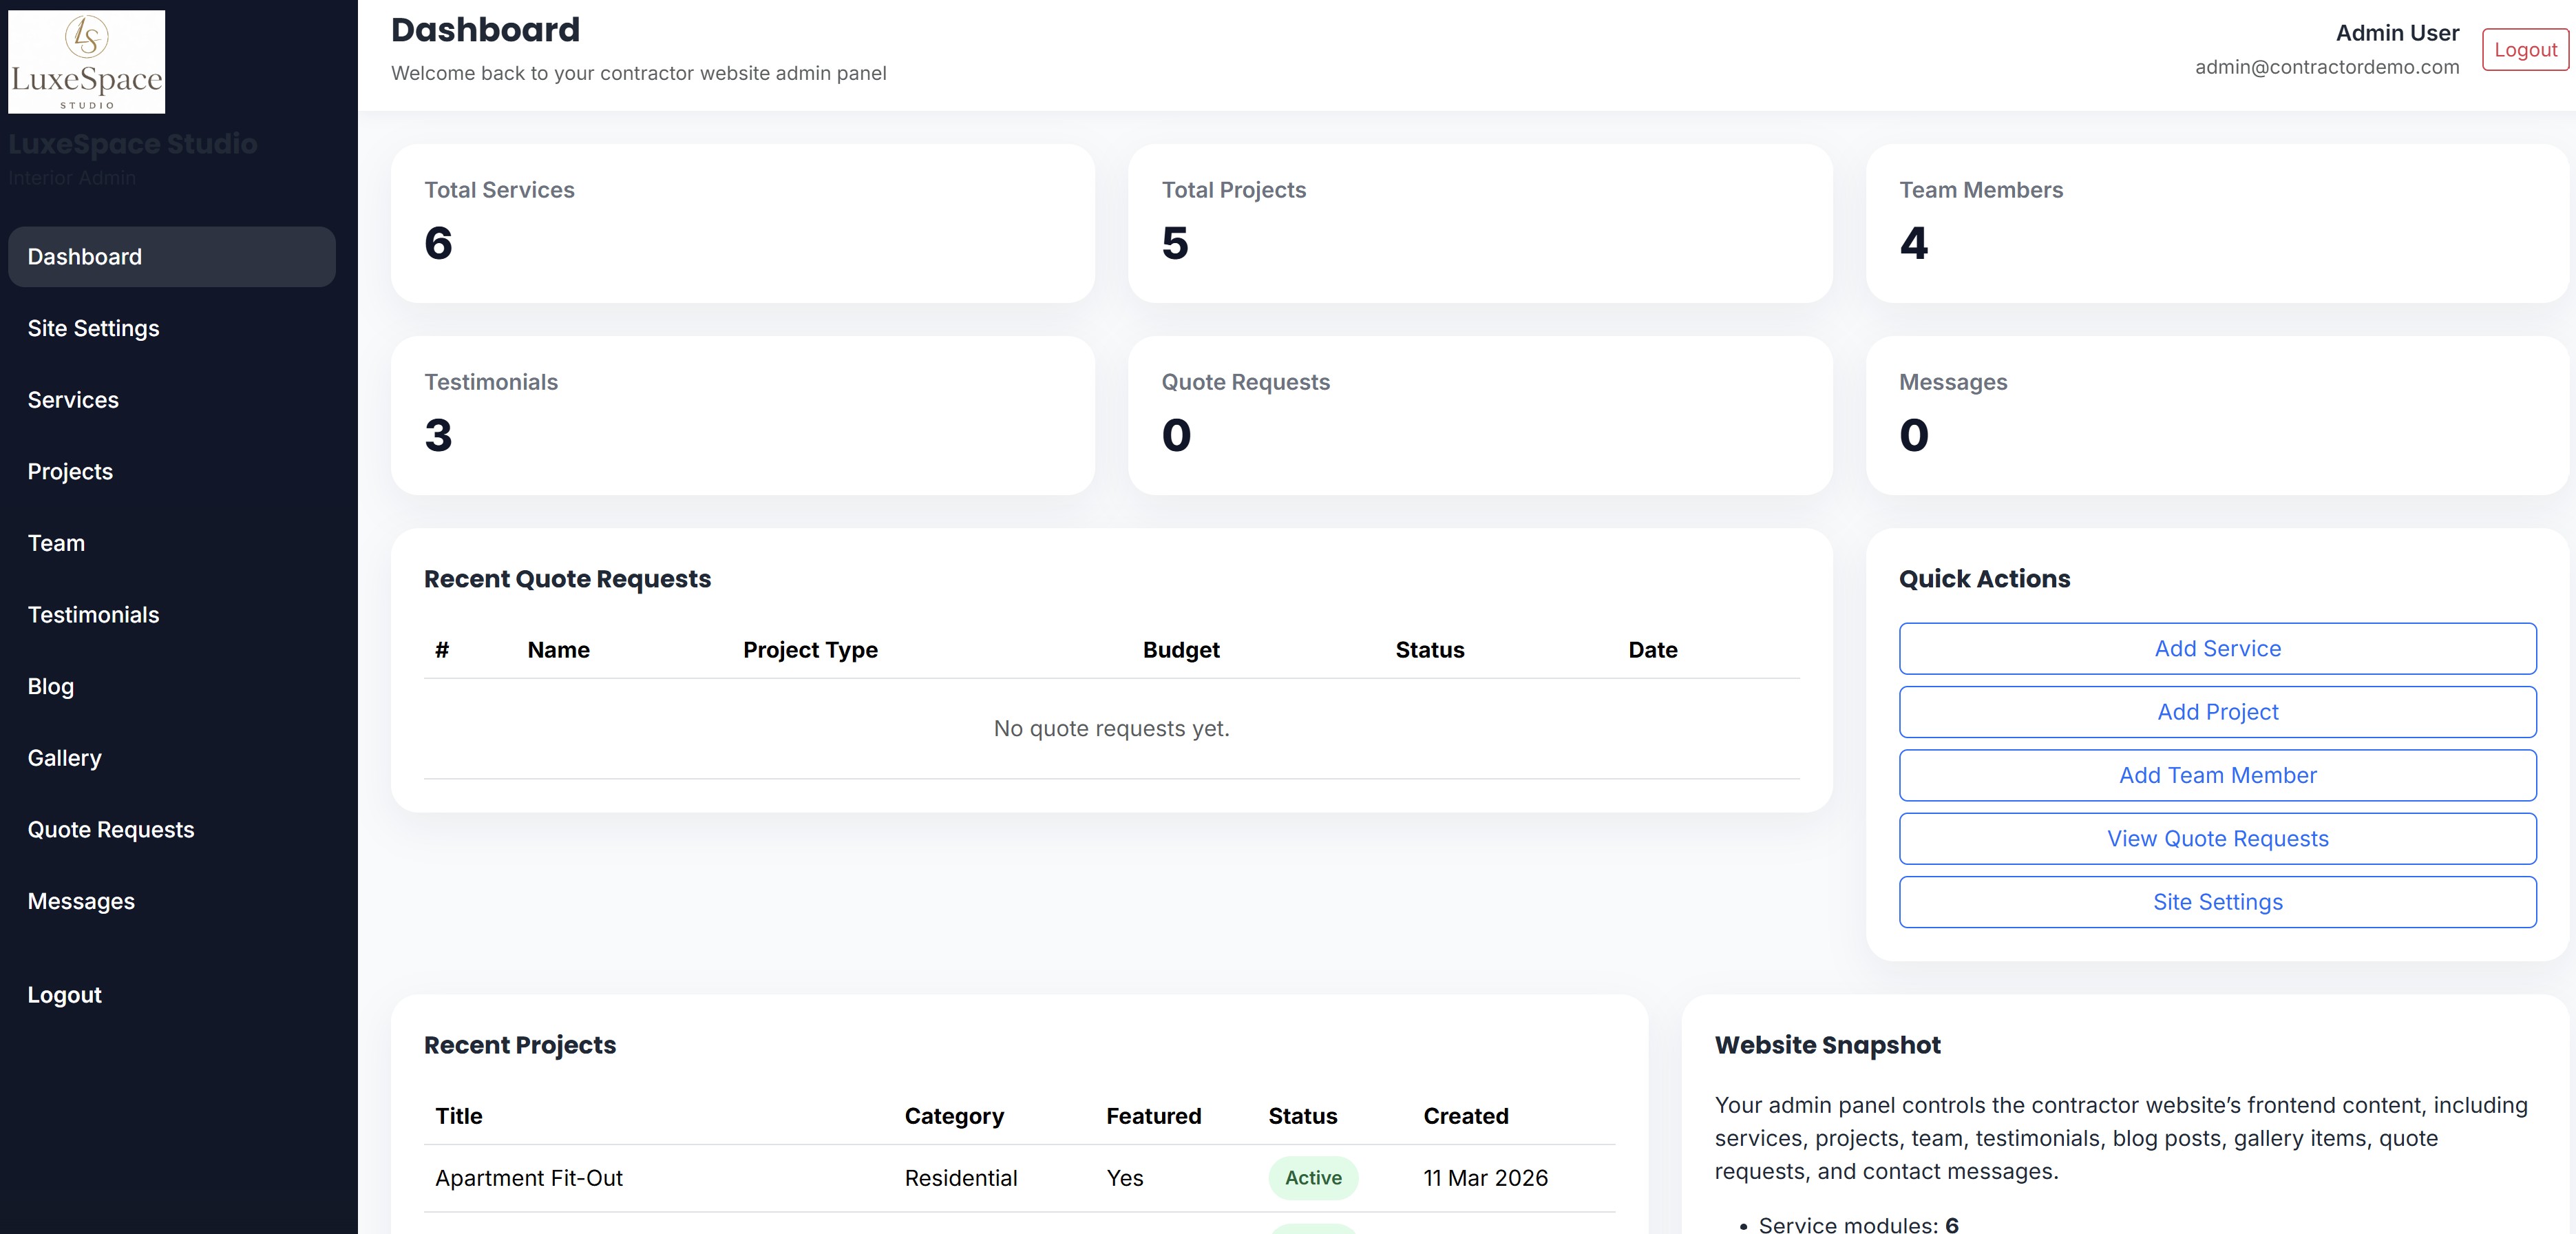Screen dimensions: 2576x1234
Task: Click the Date column header
Action: (x=1653, y=650)
